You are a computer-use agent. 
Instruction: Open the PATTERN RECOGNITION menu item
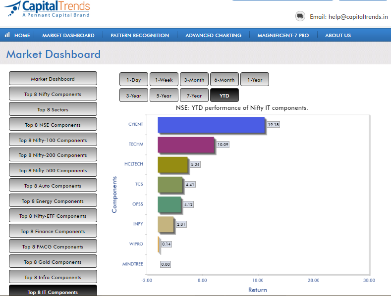tap(140, 35)
